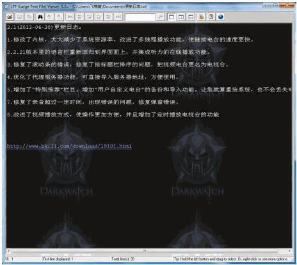Viewport: 297px width, 265px height.
Task: Click the line beginning with 8.改进了视频播放
Action: point(113,115)
